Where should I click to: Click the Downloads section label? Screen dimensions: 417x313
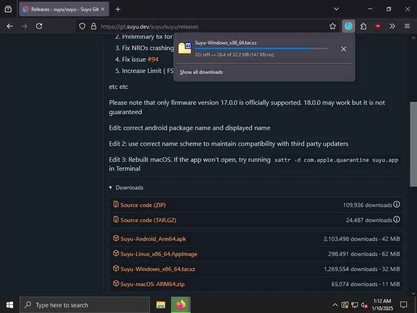[129, 187]
